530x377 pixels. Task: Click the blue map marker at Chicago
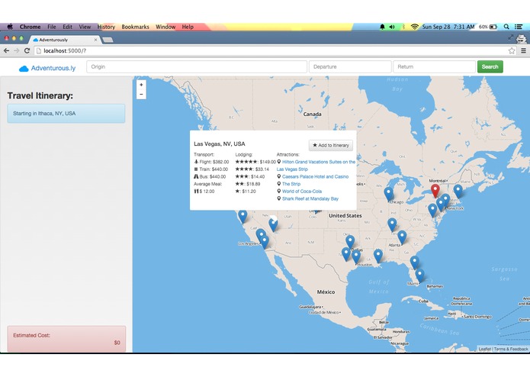tap(389, 195)
